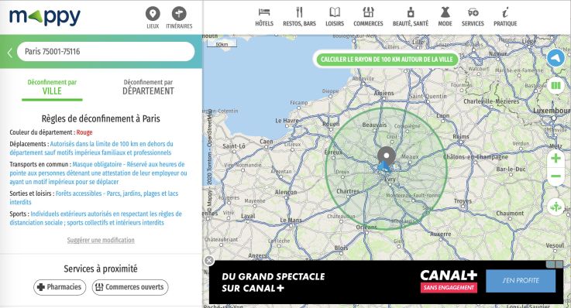
Task: Switch to Déconfinement par Département tab
Action: 148,87
